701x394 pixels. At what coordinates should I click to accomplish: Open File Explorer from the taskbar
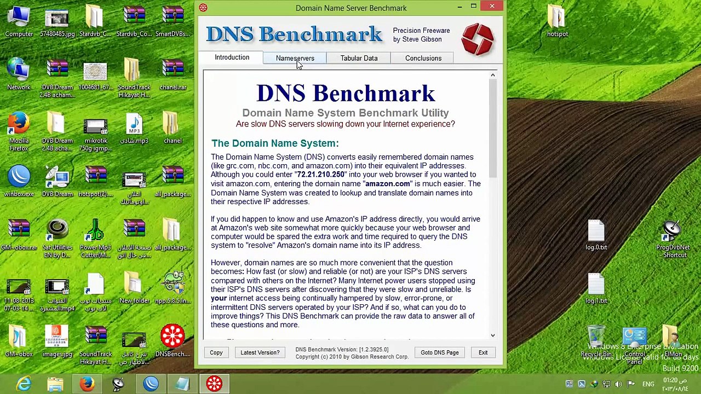pyautogui.click(x=55, y=384)
